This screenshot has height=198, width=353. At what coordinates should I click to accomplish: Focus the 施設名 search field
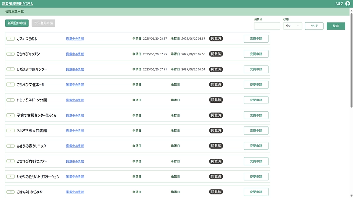pos(267,26)
